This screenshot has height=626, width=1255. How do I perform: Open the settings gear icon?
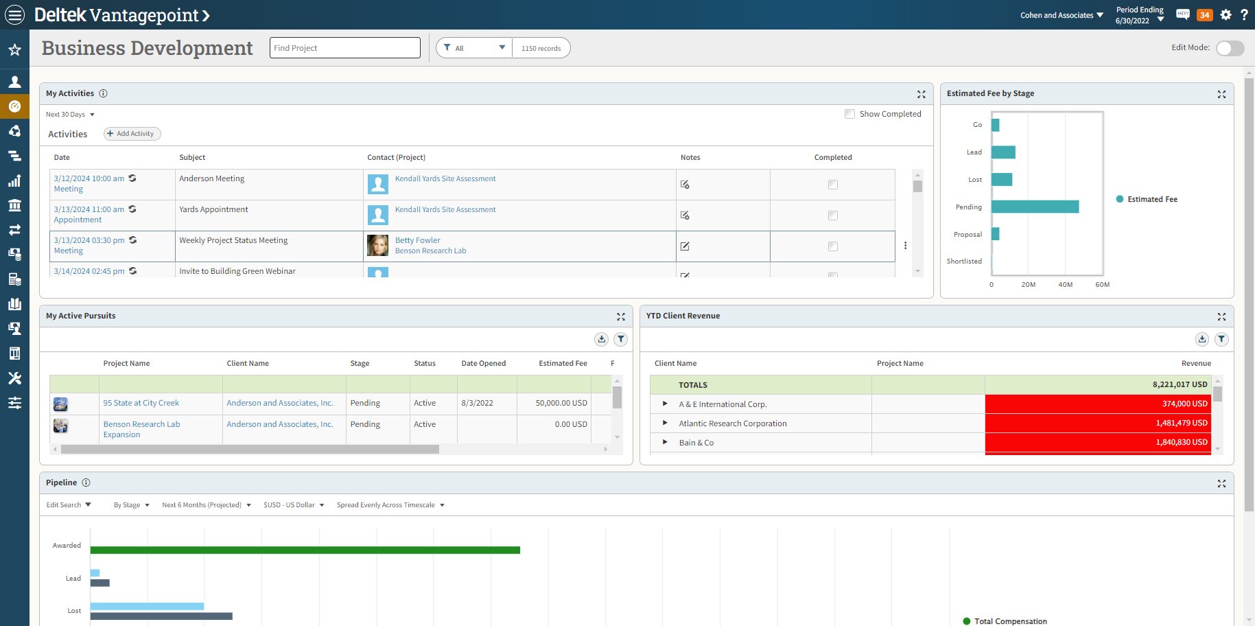click(x=1225, y=15)
